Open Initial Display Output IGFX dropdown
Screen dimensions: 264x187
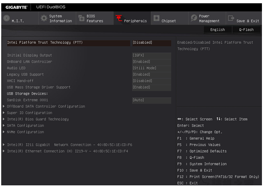click(x=151, y=55)
